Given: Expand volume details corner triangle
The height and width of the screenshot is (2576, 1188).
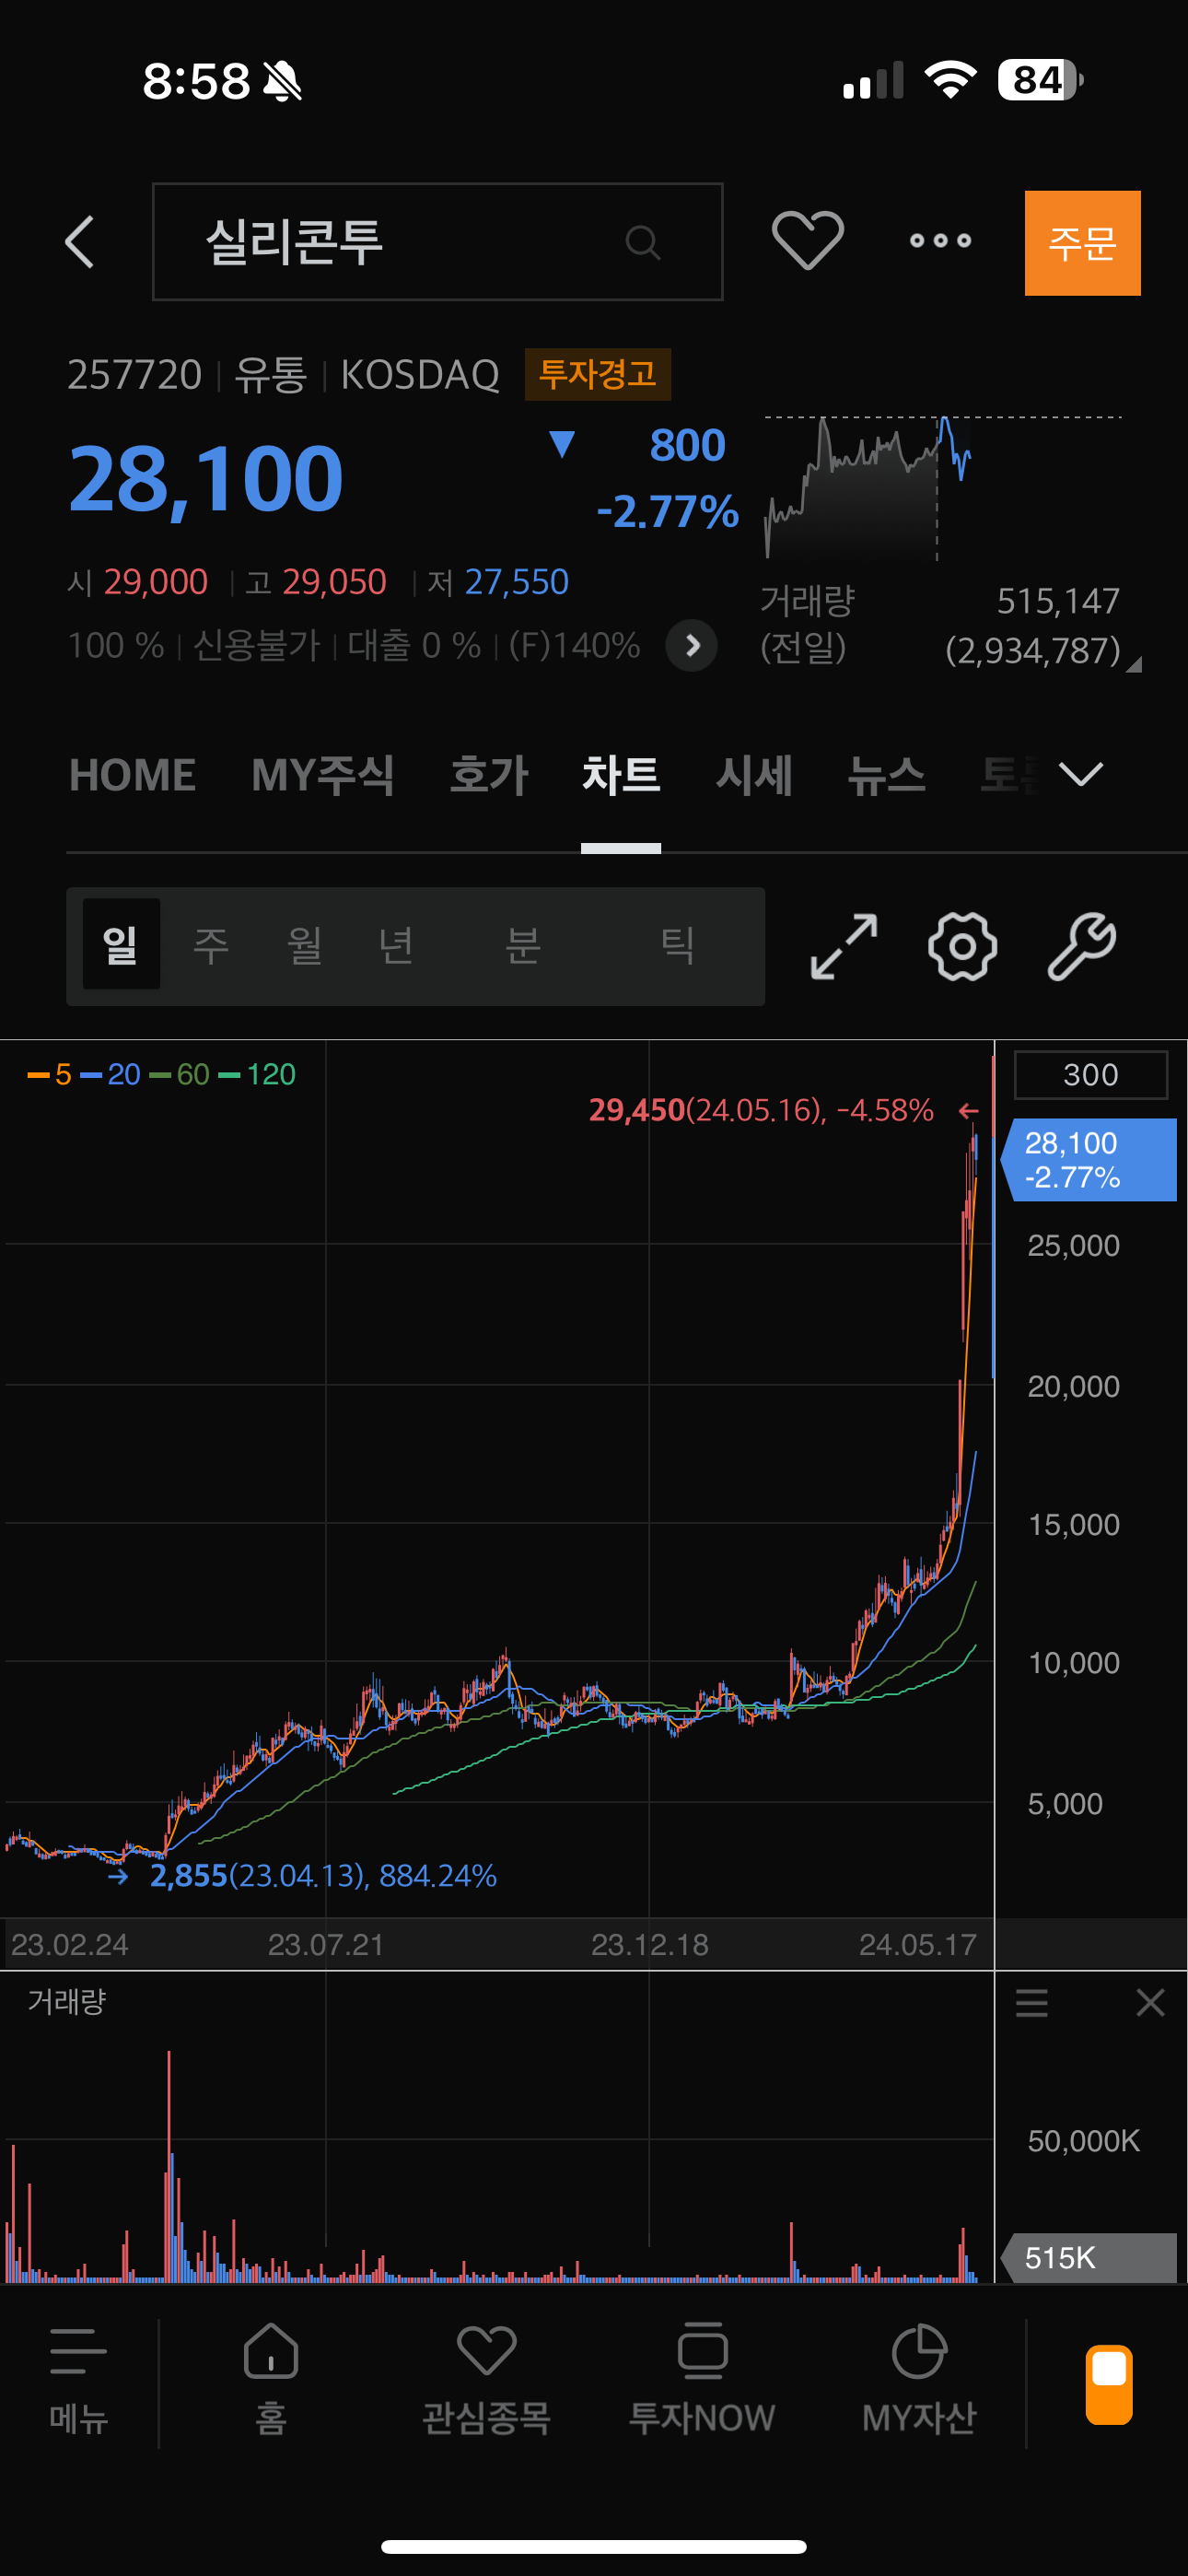Looking at the screenshot, I should click(x=1133, y=664).
